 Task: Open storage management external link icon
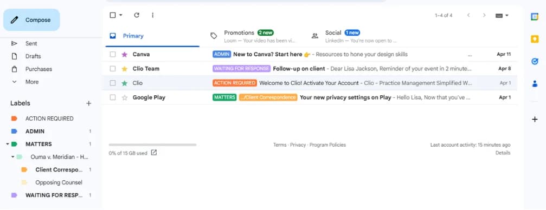pos(154,153)
